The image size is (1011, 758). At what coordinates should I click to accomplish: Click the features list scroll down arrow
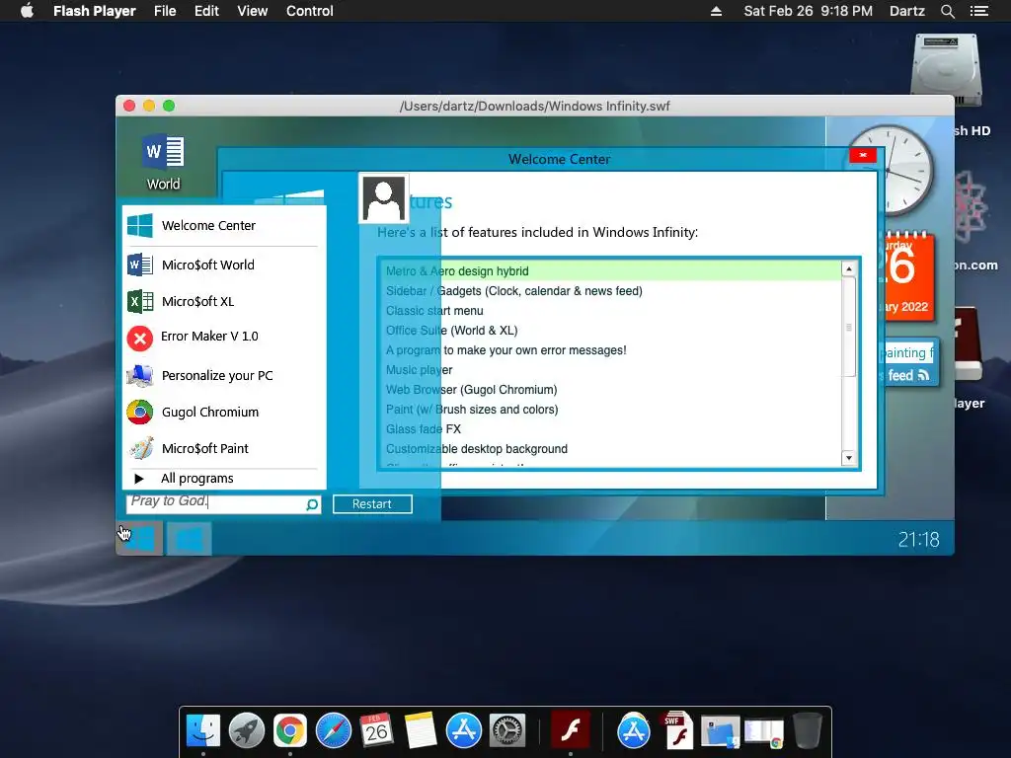tap(849, 458)
